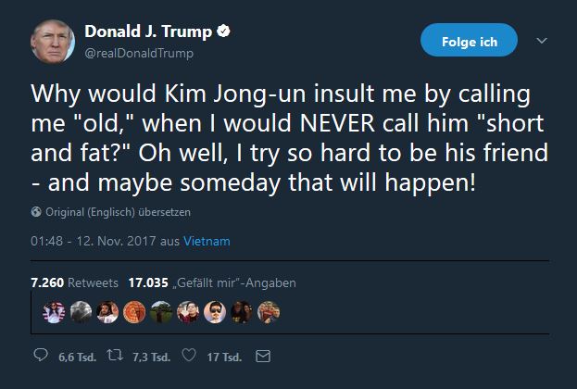Open the "Donald J. Trump" display name

click(x=148, y=32)
